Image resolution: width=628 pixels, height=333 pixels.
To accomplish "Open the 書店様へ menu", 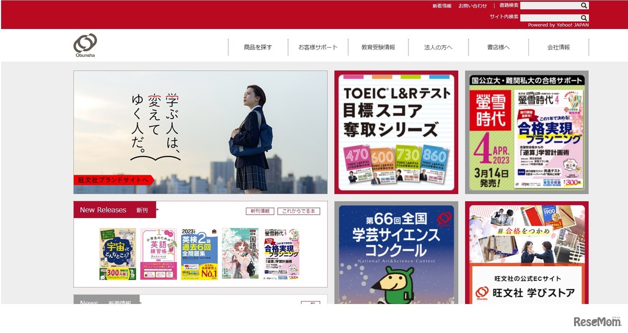I will tap(498, 47).
